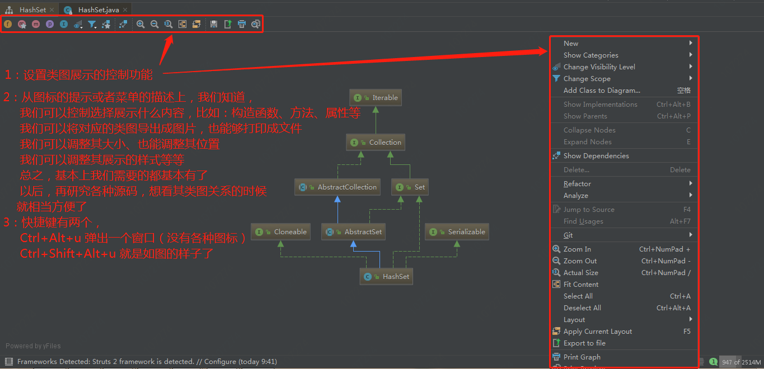Expand Change Visibility Level submenu

tap(624, 67)
